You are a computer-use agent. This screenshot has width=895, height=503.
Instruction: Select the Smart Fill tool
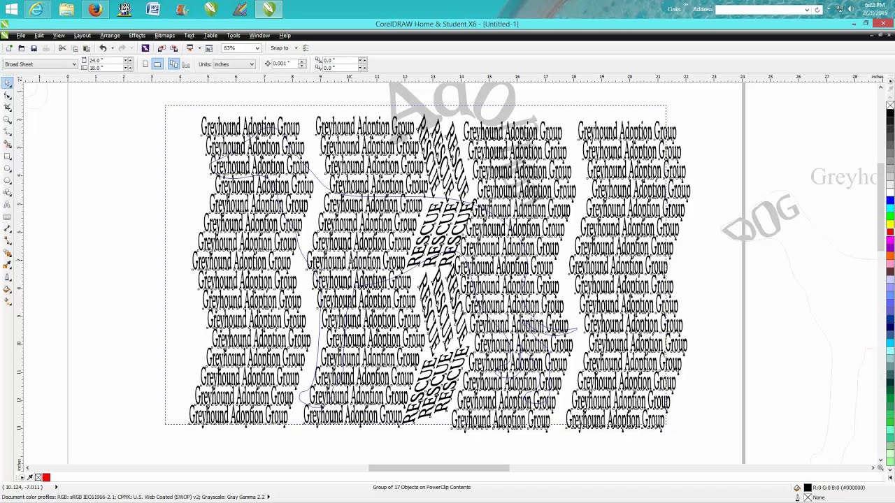pyautogui.click(x=8, y=143)
